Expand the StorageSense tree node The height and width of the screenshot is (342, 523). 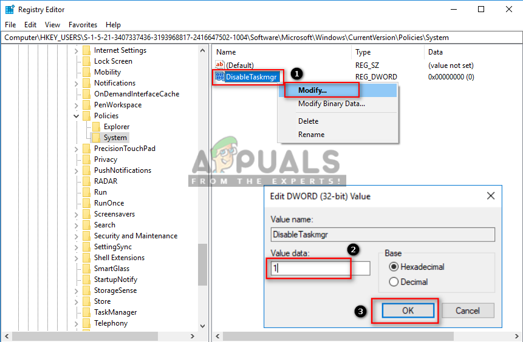[x=76, y=290]
